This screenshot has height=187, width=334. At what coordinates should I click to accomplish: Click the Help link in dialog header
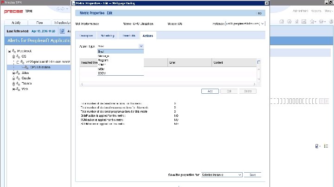[x=259, y=13]
